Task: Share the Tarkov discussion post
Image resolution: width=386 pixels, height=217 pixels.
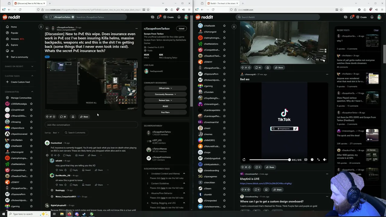Action: 84,117
